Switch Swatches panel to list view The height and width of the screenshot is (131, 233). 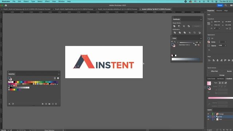pyautogui.click(x=55, y=78)
